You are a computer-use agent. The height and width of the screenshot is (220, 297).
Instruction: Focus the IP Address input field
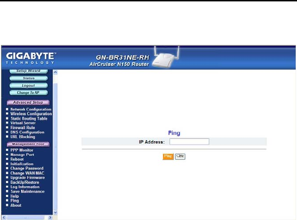190,142
